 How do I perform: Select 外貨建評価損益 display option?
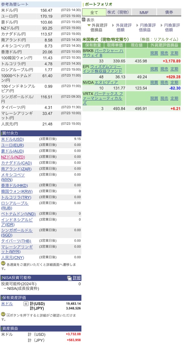(99, 28)
